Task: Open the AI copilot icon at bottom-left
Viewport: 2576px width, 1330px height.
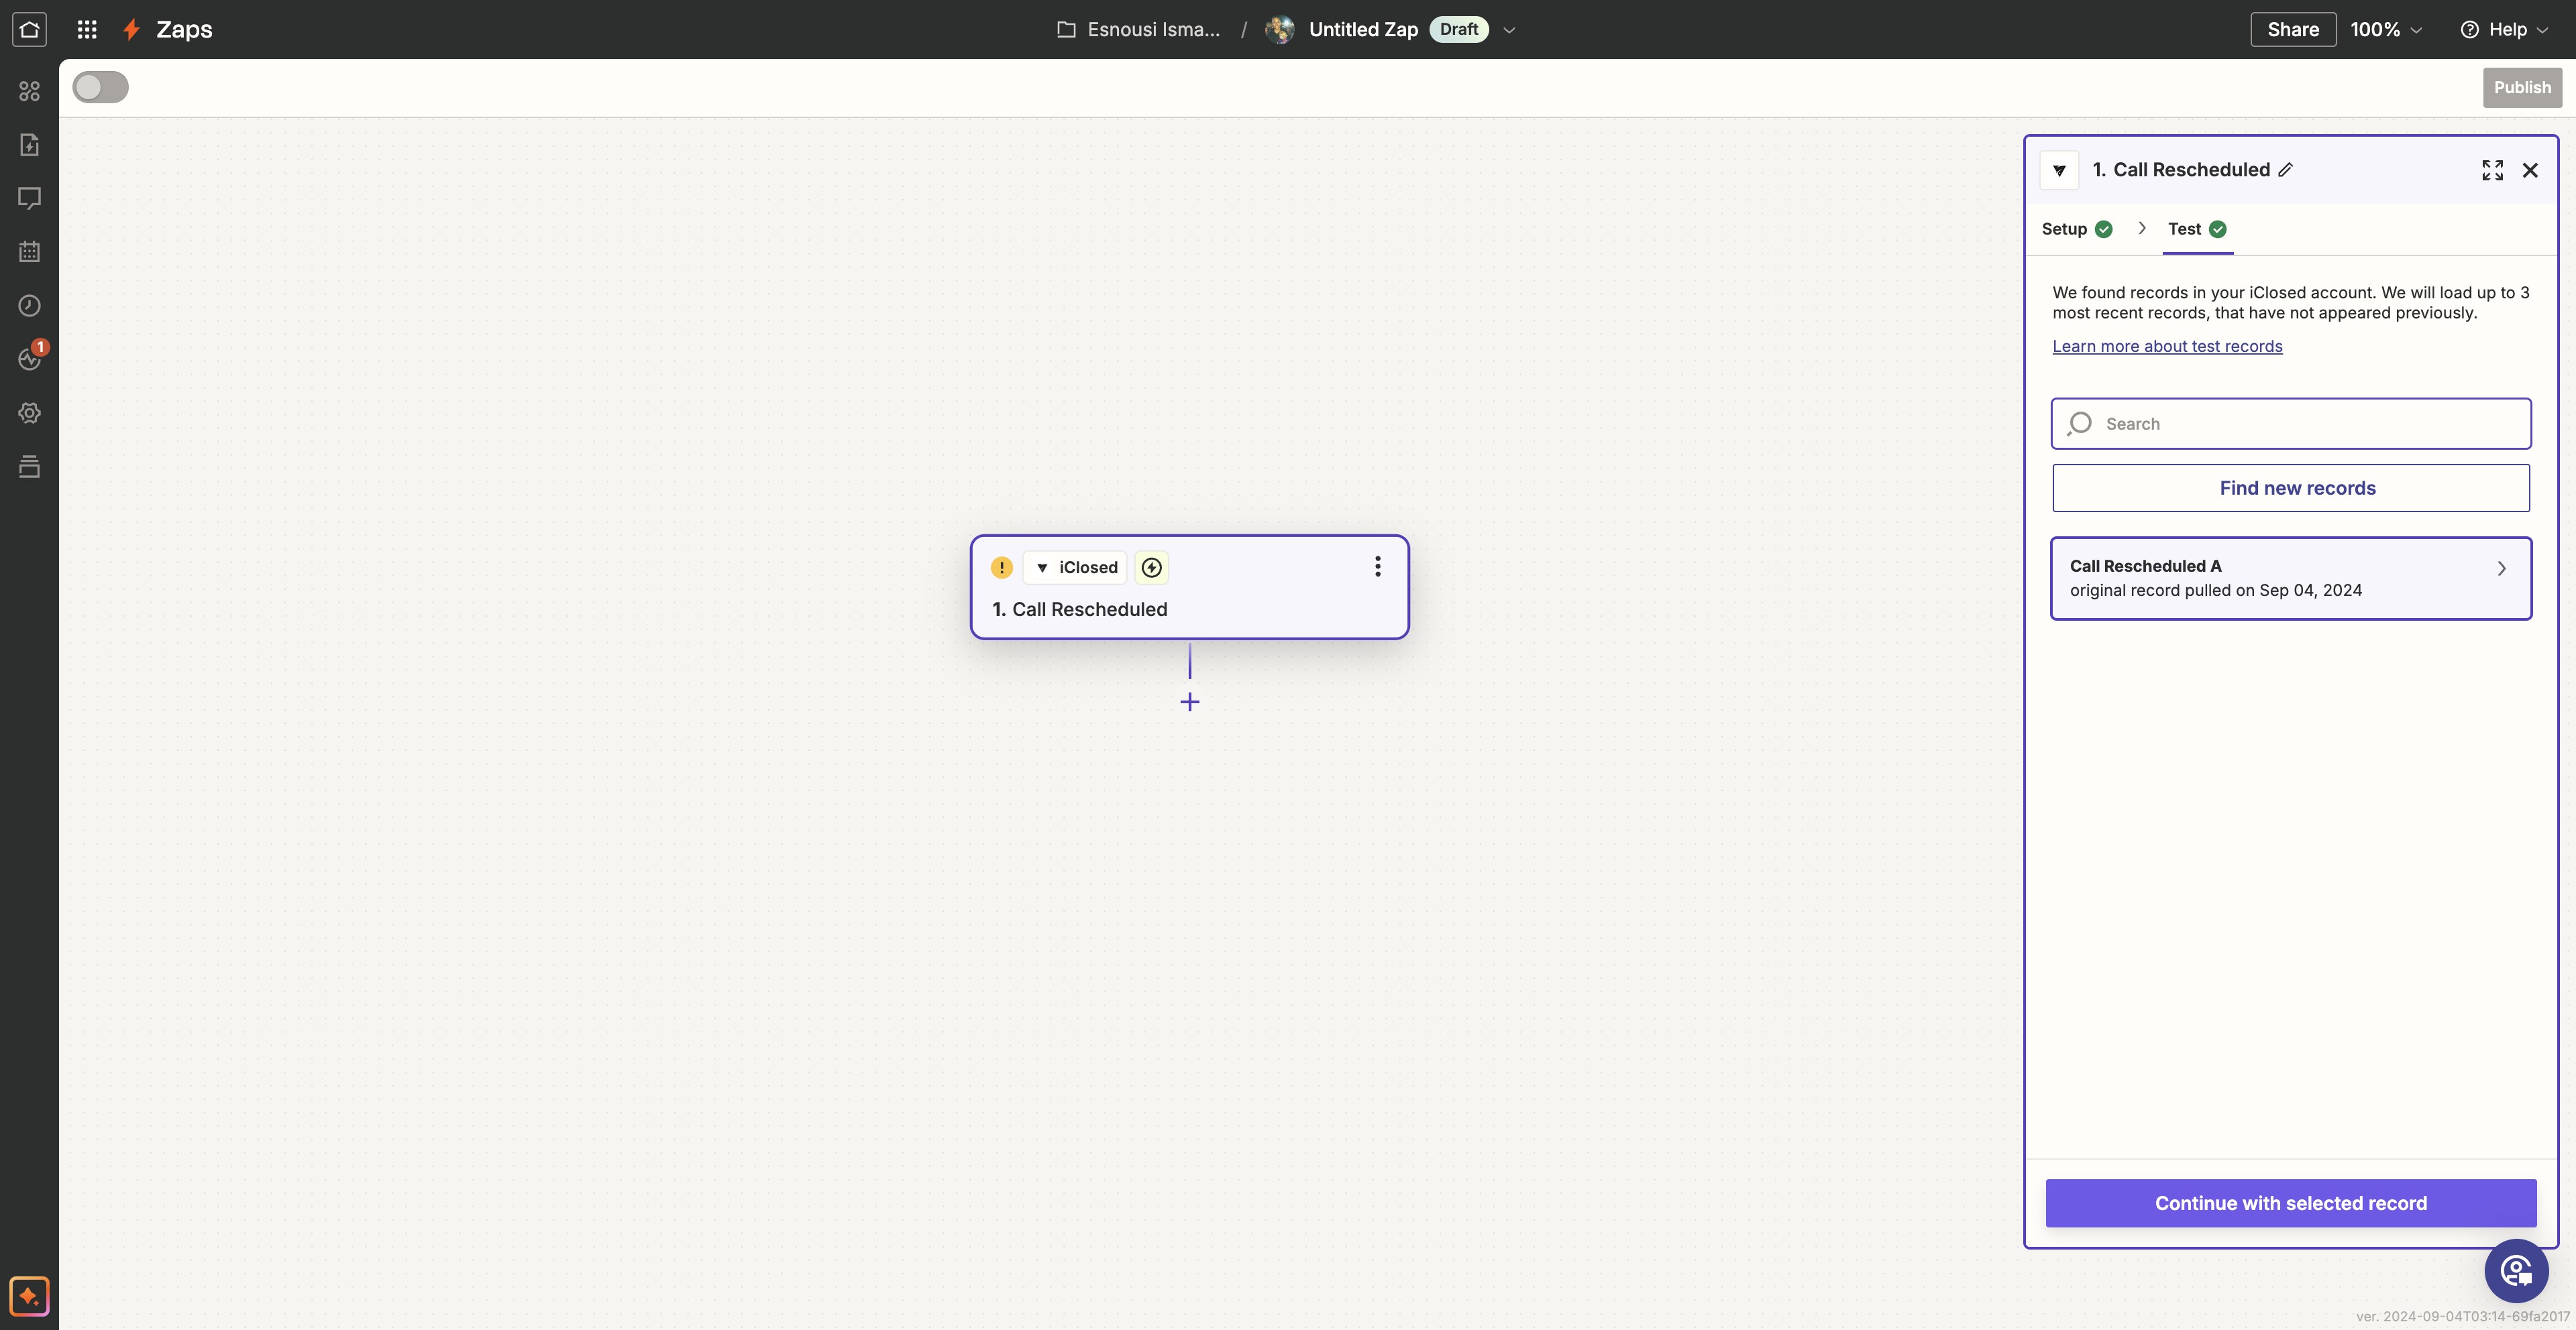Action: (x=29, y=1296)
